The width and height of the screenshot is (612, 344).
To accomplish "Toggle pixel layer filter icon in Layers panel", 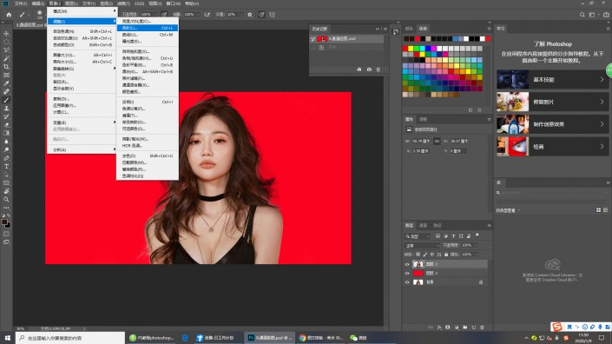I will 438,236.
